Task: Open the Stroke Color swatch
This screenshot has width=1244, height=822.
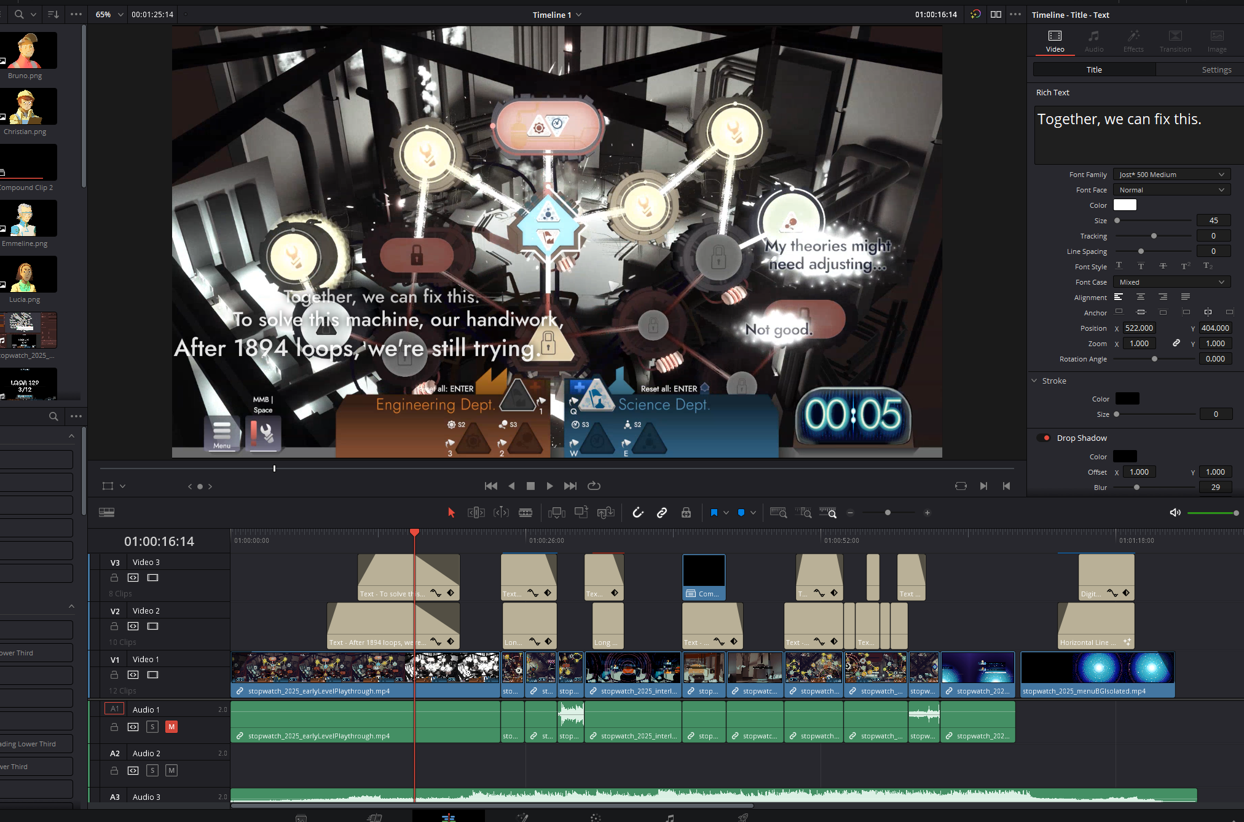Action: (1127, 398)
